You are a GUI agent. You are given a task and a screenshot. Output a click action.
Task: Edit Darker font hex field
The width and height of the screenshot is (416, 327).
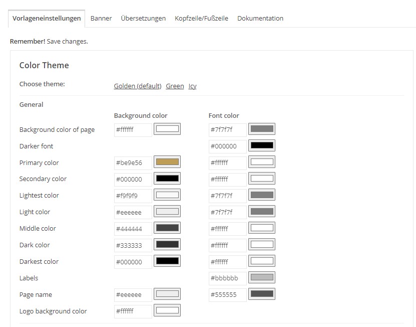coord(228,146)
